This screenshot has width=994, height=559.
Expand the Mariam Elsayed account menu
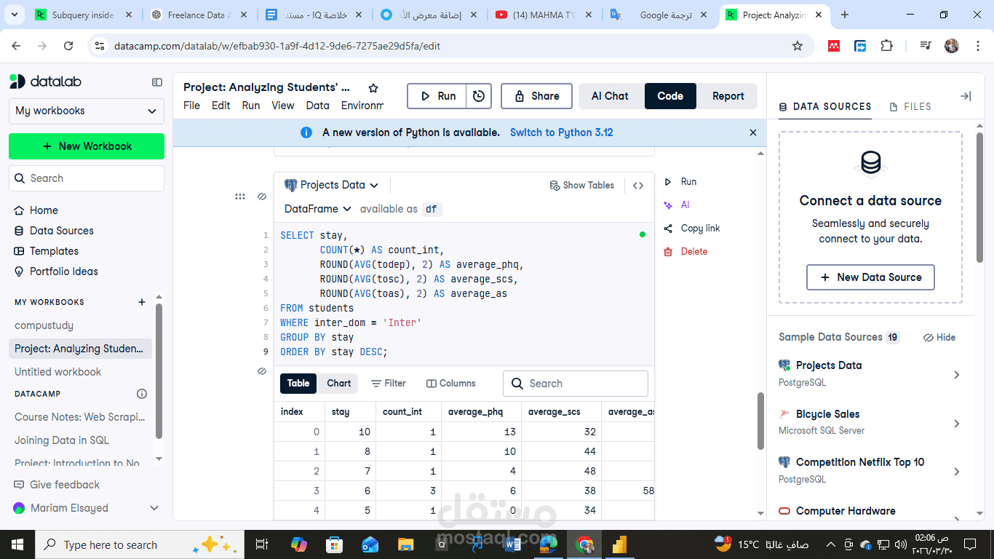pyautogui.click(x=87, y=508)
